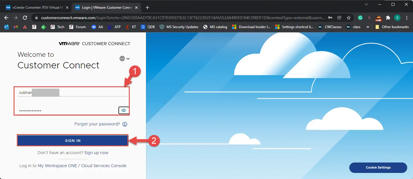This screenshot has width=413, height=179.
Task: Open the MS catalog bookmark
Action: click(215, 27)
